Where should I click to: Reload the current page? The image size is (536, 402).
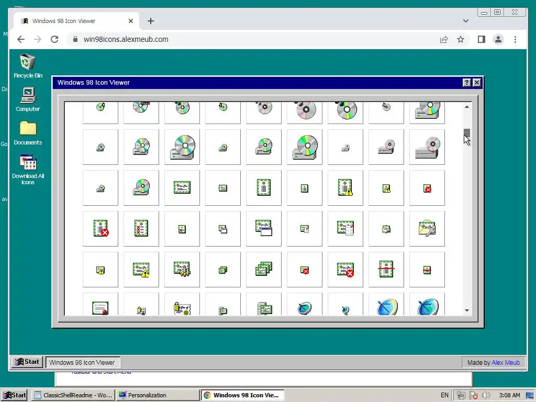[54, 39]
